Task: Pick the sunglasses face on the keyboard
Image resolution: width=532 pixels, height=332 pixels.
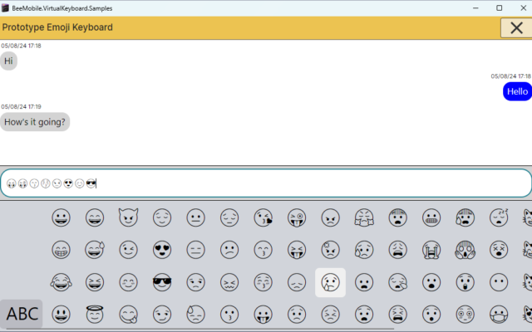Action: click(x=162, y=282)
